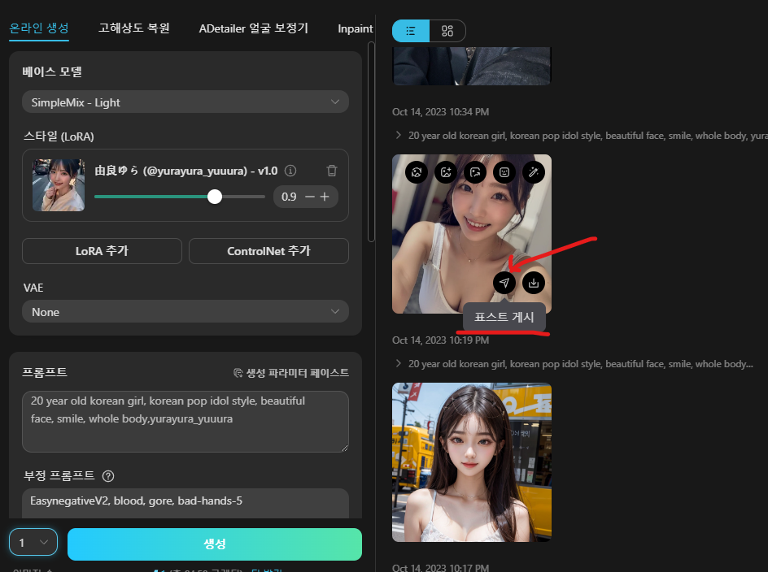This screenshot has width=768, height=572.
Task: Click the info icon next to the LoRA name
Action: pos(291,171)
